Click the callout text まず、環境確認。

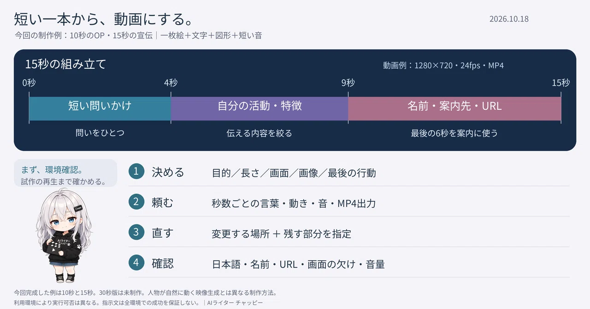[x=52, y=170]
